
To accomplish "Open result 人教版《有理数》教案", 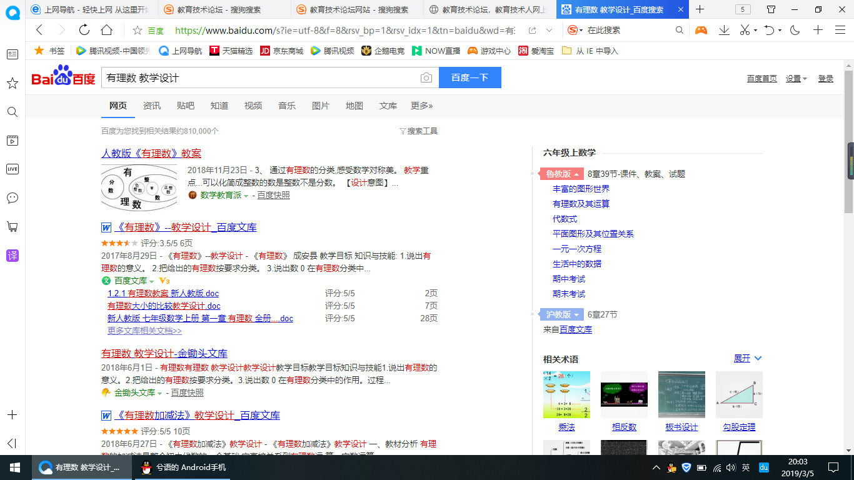I will click(151, 153).
